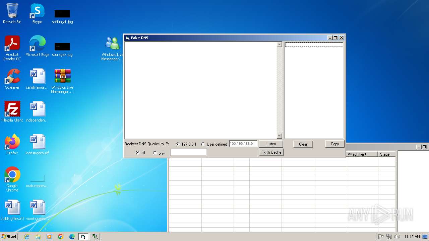Viewport: 429px width, 241px height.
Task: Open Internet Explorer in the taskbar
Action: [26, 237]
